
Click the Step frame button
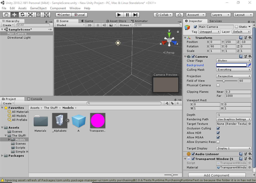[x=135, y=15]
